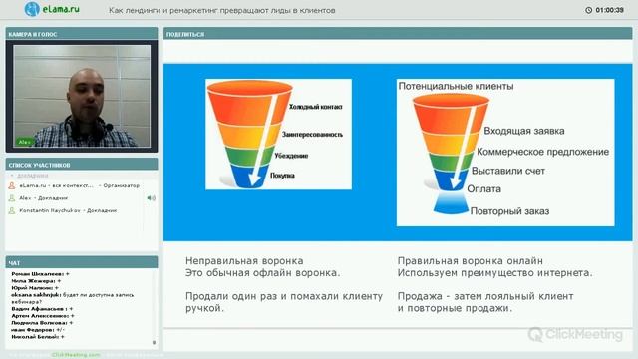Click Роман Шихалеев's chat message
Viewport: 638px width, 359px height.
click(x=40, y=274)
